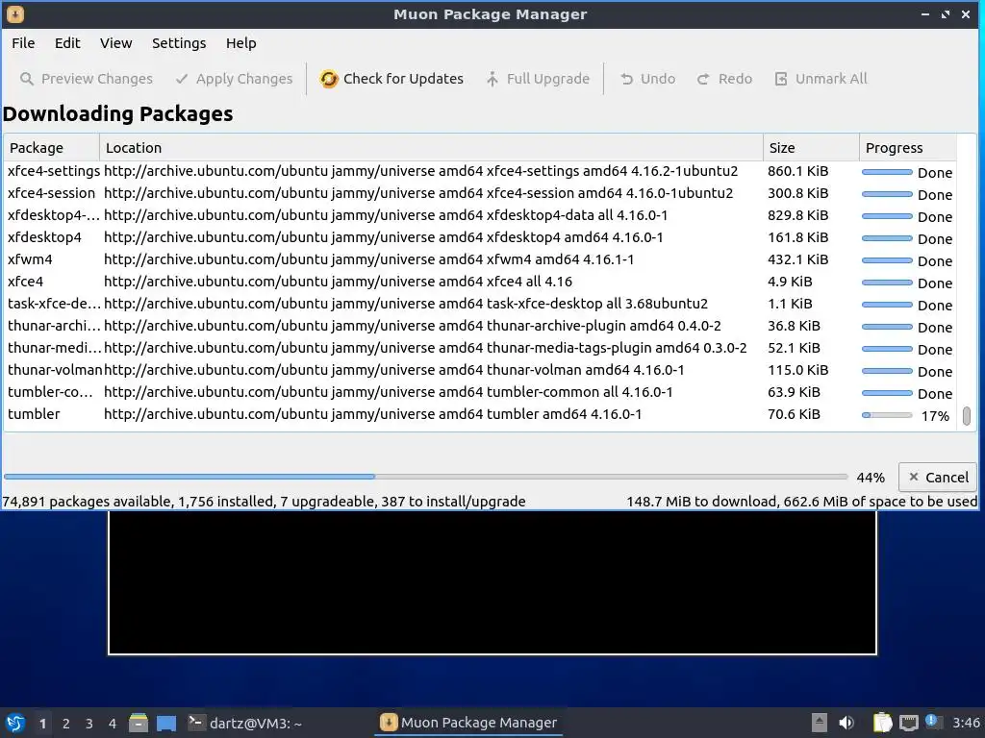Open the File menu
Viewport: 985px width, 738px height.
[x=23, y=43]
